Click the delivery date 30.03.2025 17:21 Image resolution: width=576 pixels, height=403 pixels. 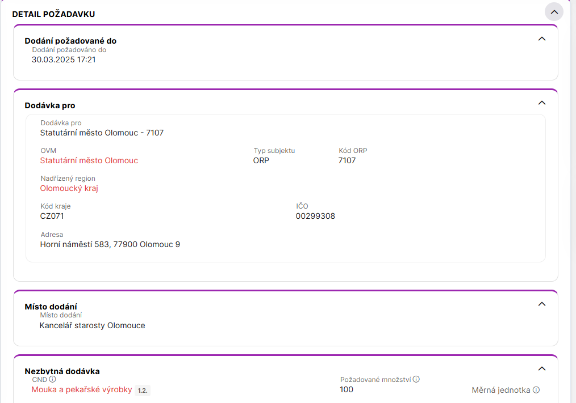click(x=64, y=59)
